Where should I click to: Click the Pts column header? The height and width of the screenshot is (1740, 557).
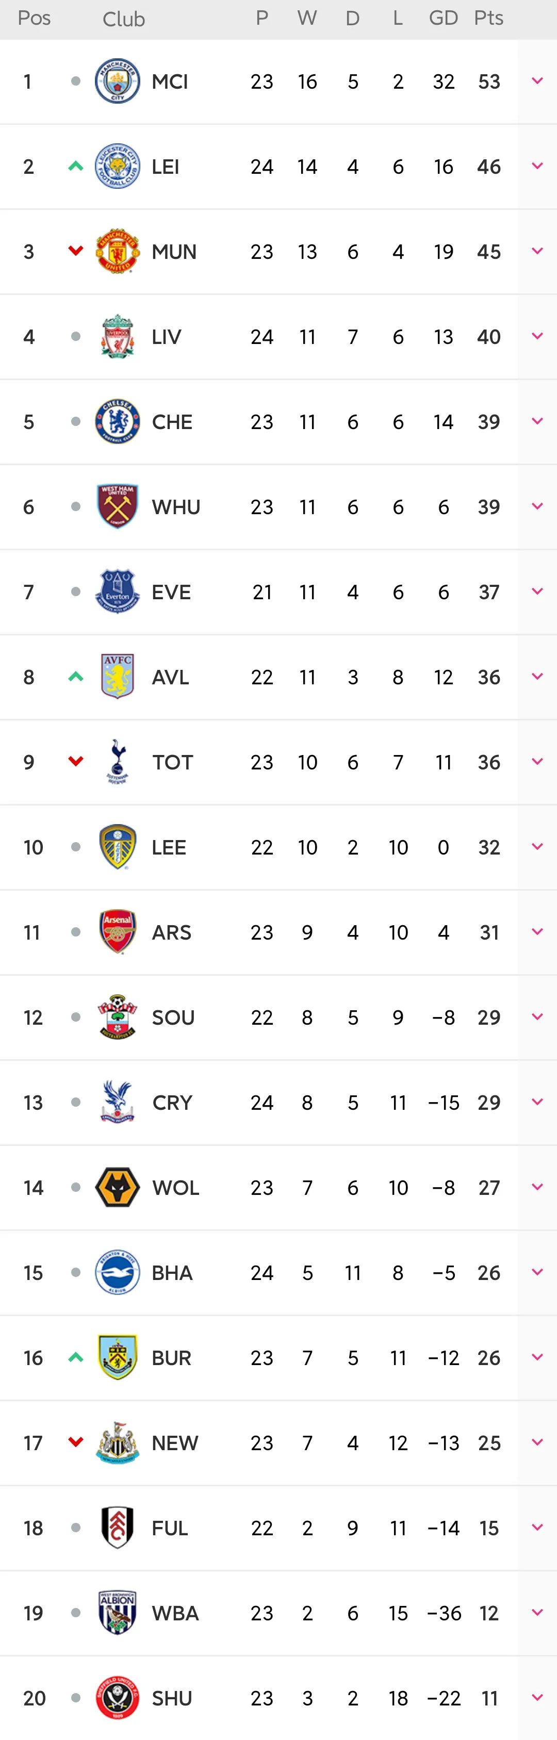[x=488, y=18]
